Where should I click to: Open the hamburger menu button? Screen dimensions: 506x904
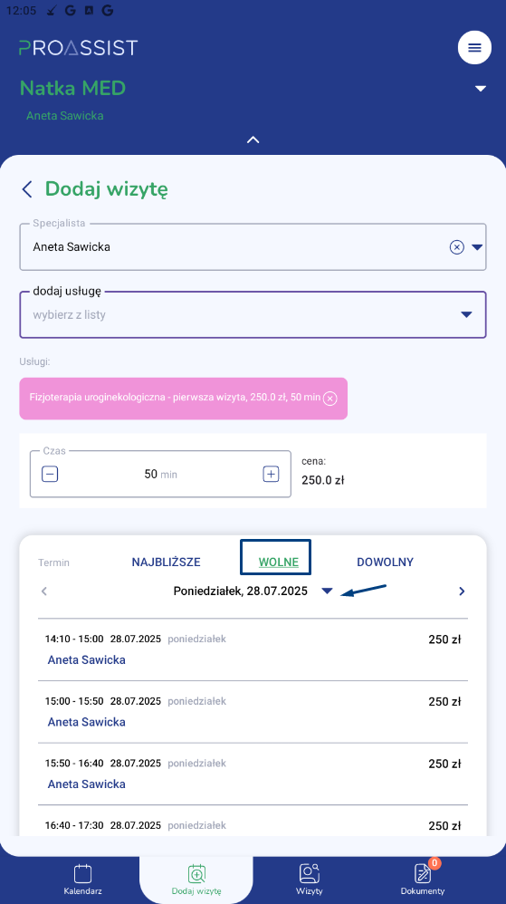474,47
